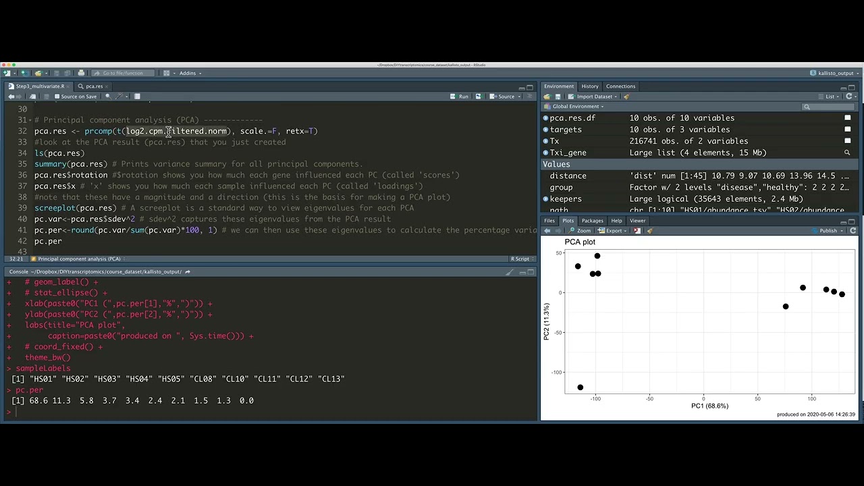Viewport: 864px width, 486px height.
Task: Click the Open File folder icon in main toolbar
Action: point(38,73)
